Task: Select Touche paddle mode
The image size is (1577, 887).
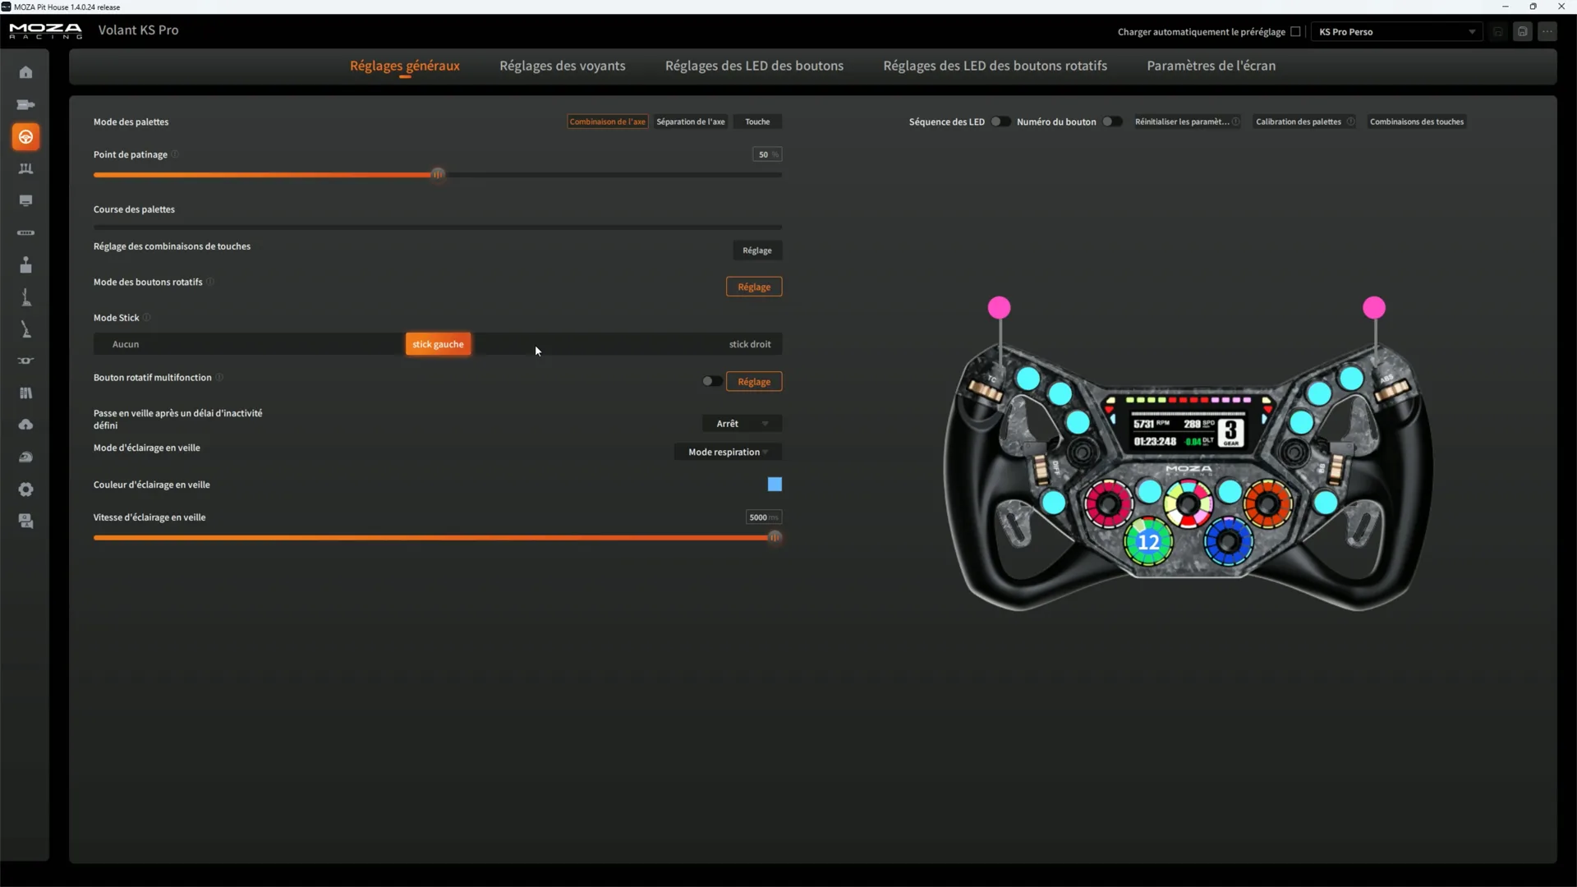Action: coord(757,122)
